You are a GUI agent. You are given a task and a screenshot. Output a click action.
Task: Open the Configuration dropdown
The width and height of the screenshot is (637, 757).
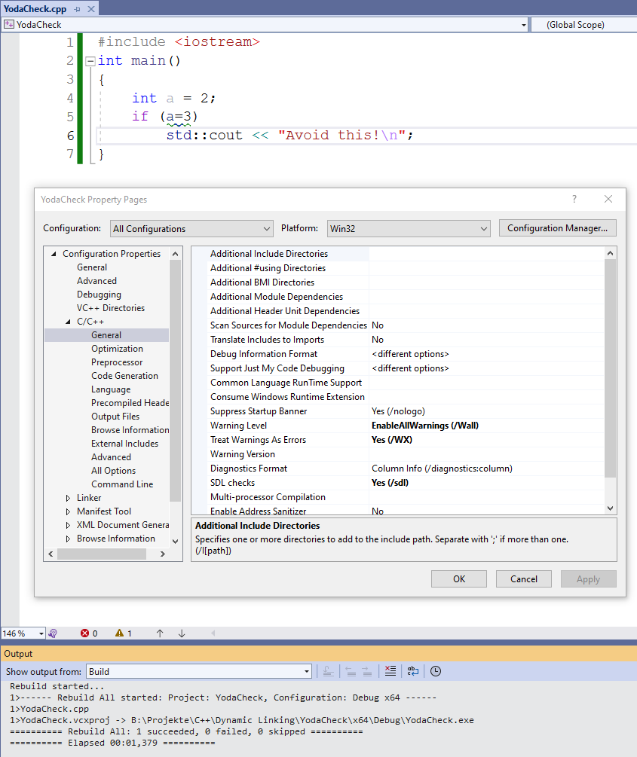(191, 229)
